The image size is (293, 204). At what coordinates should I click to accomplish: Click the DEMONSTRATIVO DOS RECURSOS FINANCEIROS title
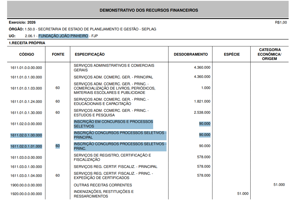[x=149, y=10]
